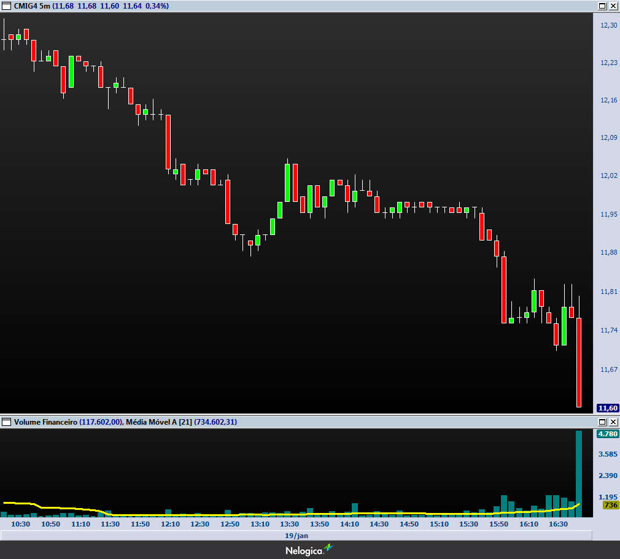Click the yellow 736 moving average tag
Viewport: 620px width, 559px height.
point(610,505)
